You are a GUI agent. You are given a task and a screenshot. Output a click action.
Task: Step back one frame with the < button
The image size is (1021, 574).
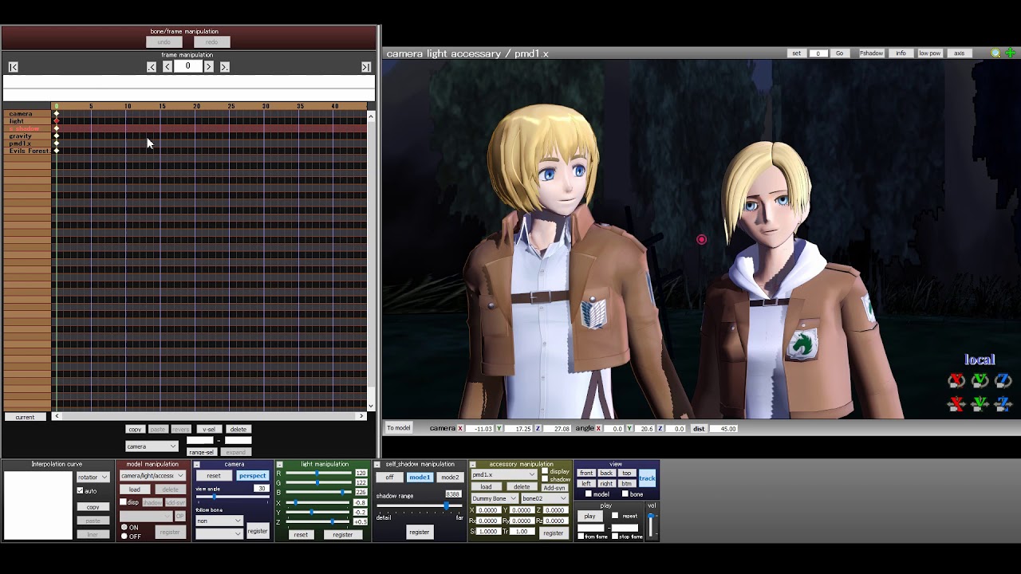[x=167, y=67]
